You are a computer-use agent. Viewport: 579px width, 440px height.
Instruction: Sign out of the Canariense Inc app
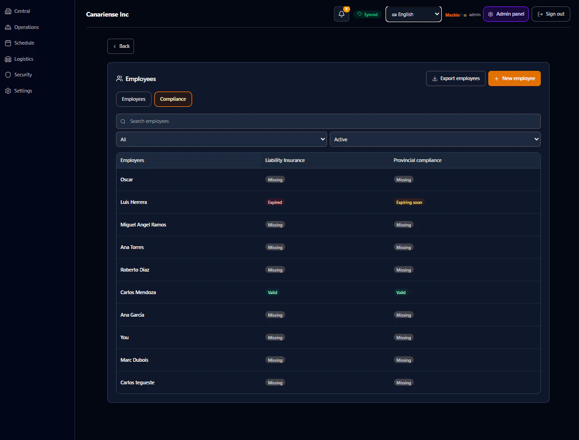(x=551, y=14)
